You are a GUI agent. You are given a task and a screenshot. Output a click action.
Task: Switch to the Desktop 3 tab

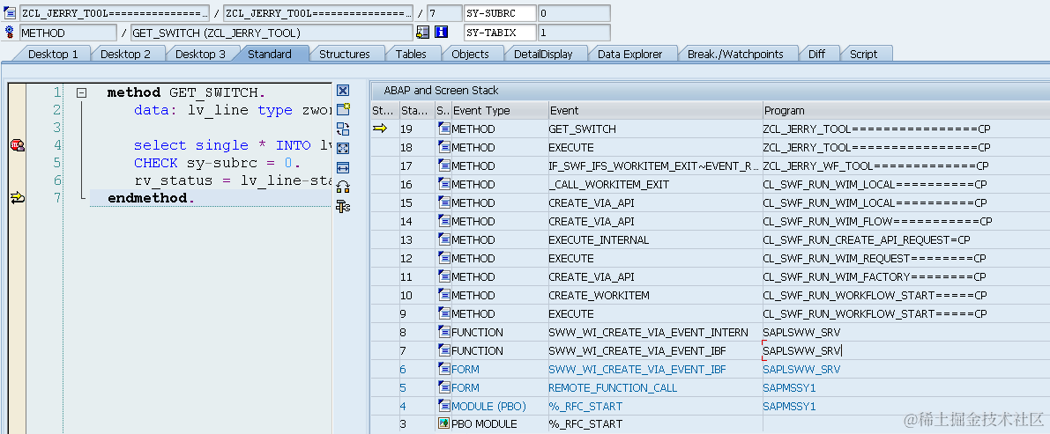click(x=200, y=55)
